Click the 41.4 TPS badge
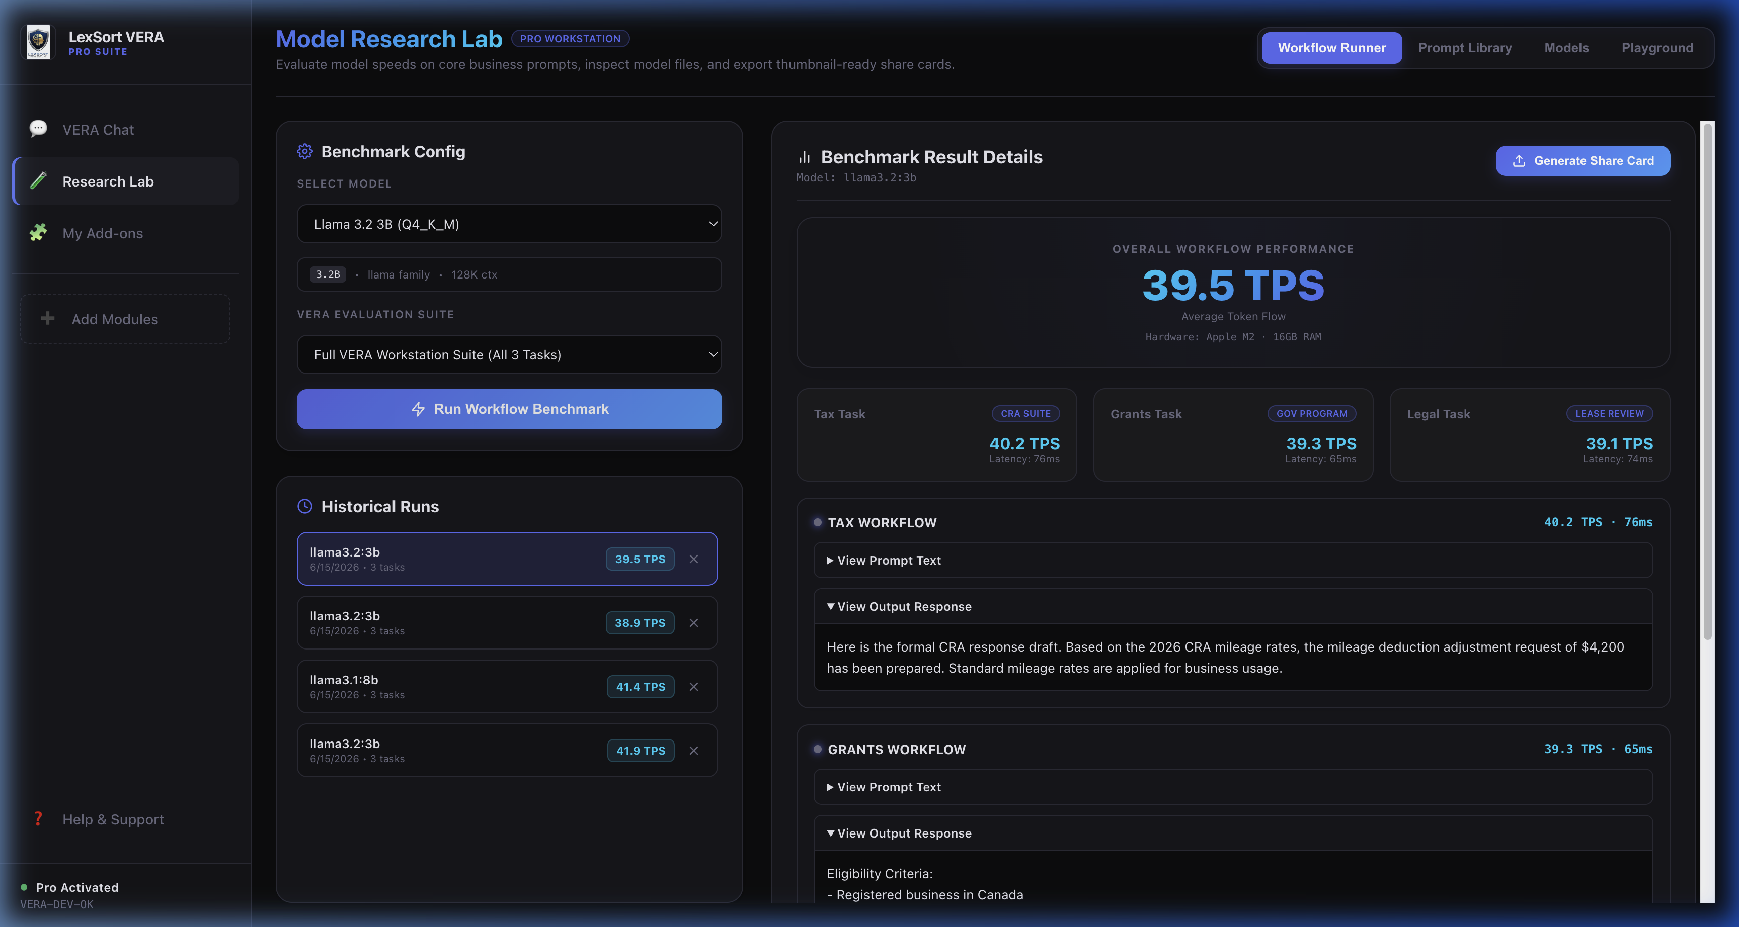This screenshot has height=927, width=1739. coord(640,686)
